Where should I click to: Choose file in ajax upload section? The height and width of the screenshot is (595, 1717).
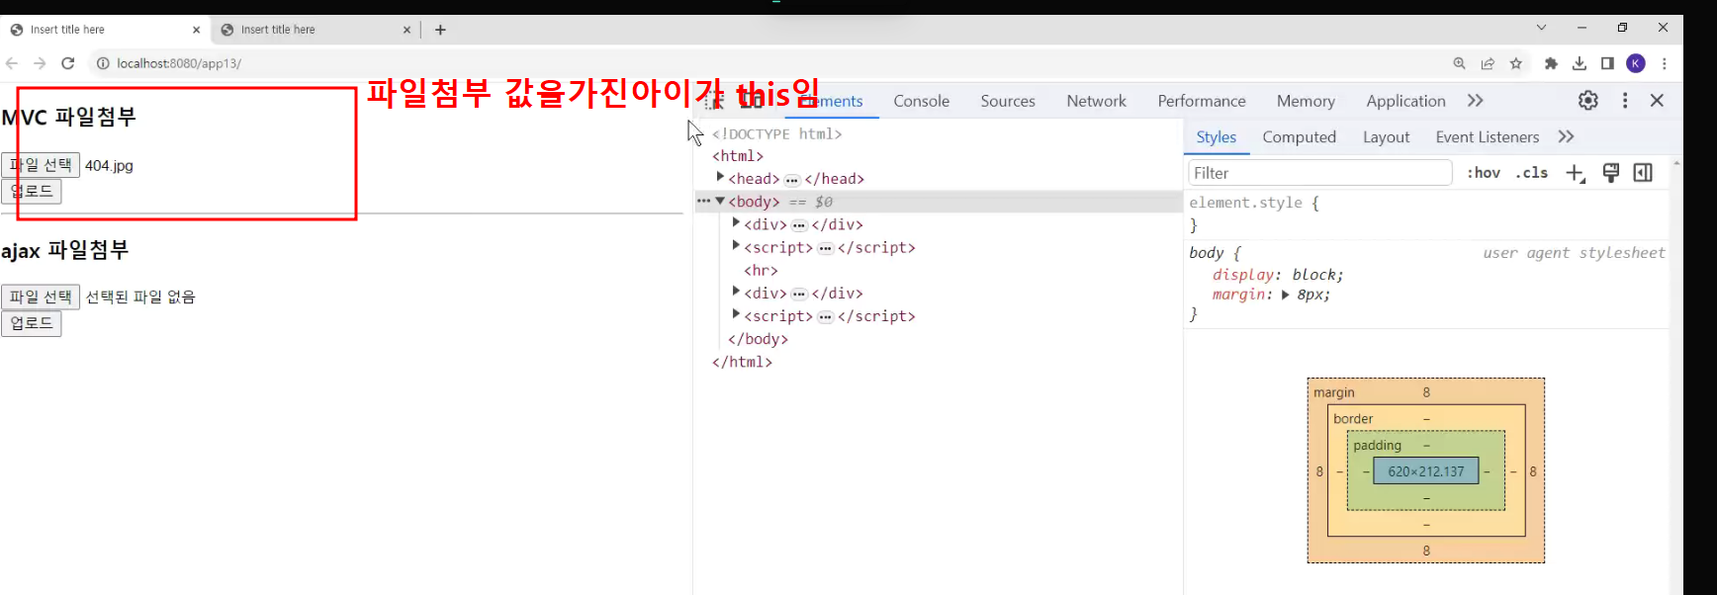(41, 297)
